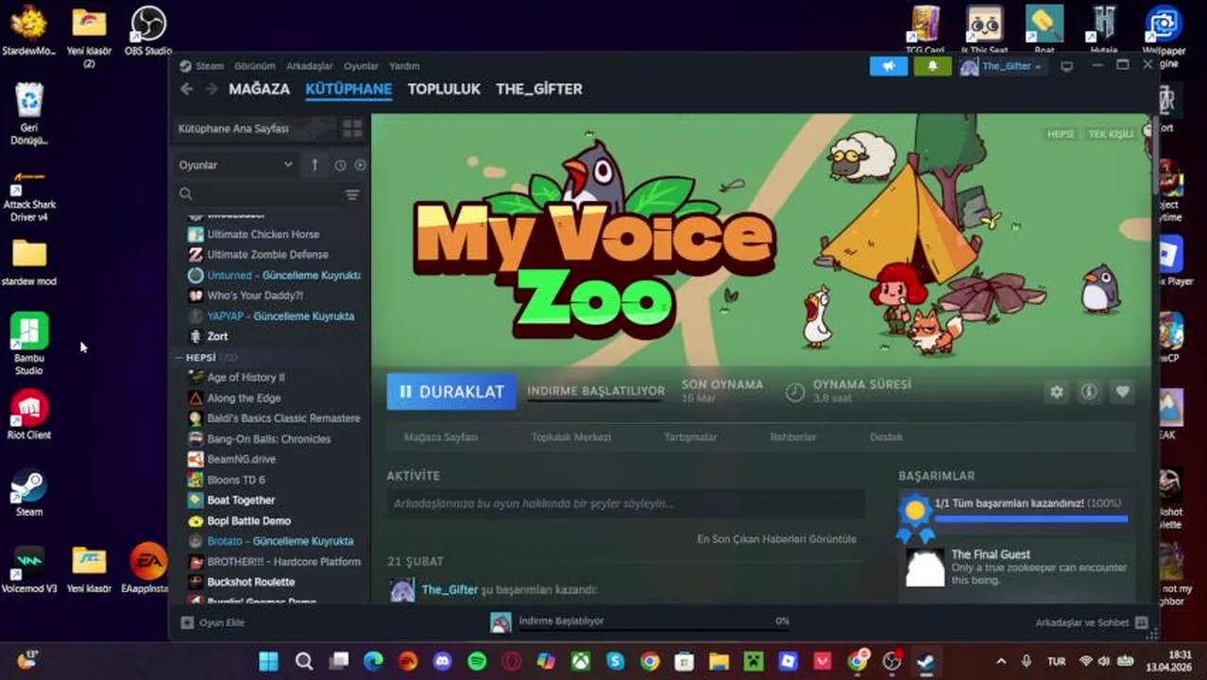Open the Steam menu

coord(209,66)
